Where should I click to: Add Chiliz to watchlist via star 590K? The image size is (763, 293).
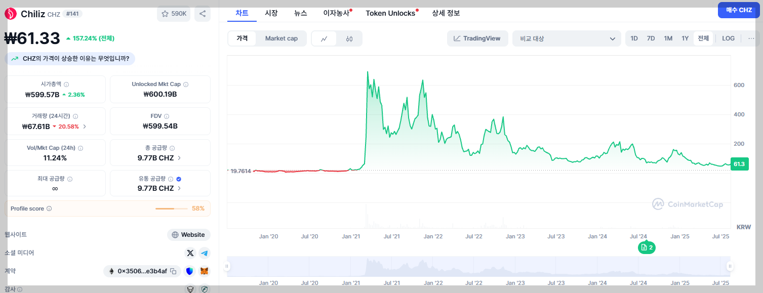pos(174,14)
